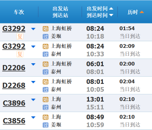This screenshot has height=130, width=152.
Task: Click the 复 icon under second G3292 to 泰州
Action: tap(20, 54)
